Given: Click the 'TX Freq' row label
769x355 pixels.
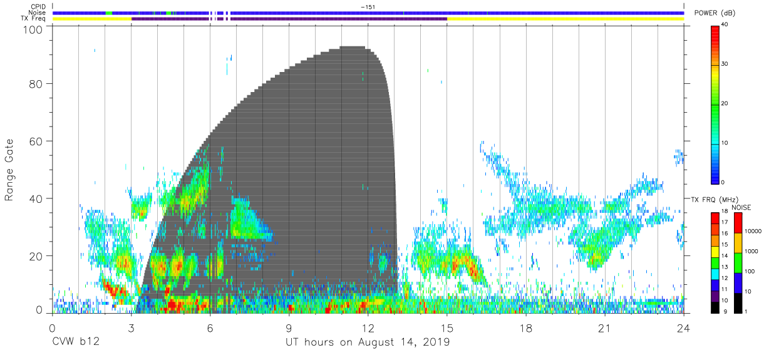Looking at the screenshot, I should point(34,19).
